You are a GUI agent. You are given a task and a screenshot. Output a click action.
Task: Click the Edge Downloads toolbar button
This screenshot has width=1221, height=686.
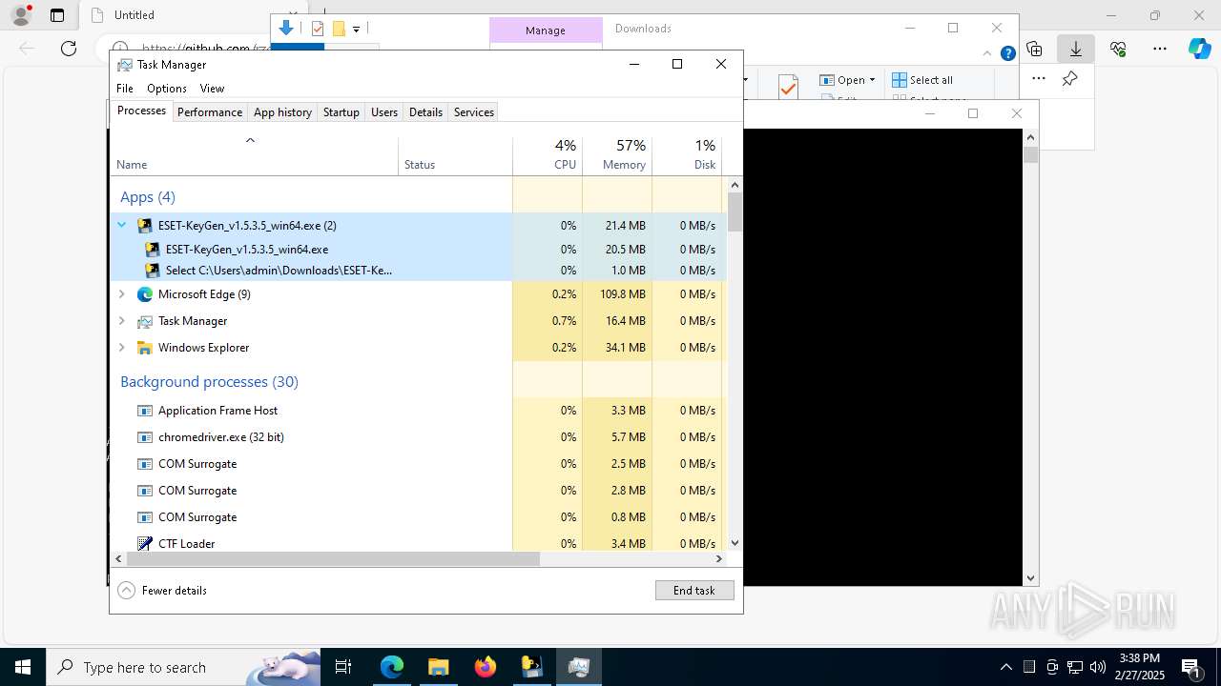coord(1076,49)
